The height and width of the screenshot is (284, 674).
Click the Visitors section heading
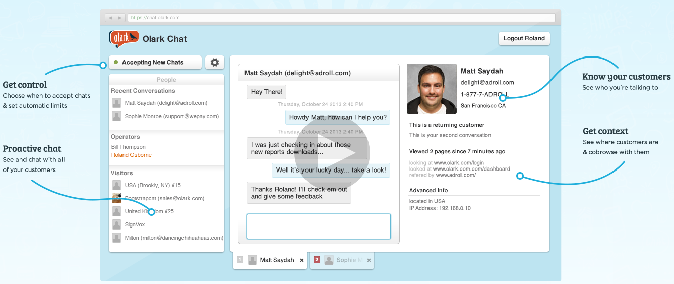click(x=122, y=173)
